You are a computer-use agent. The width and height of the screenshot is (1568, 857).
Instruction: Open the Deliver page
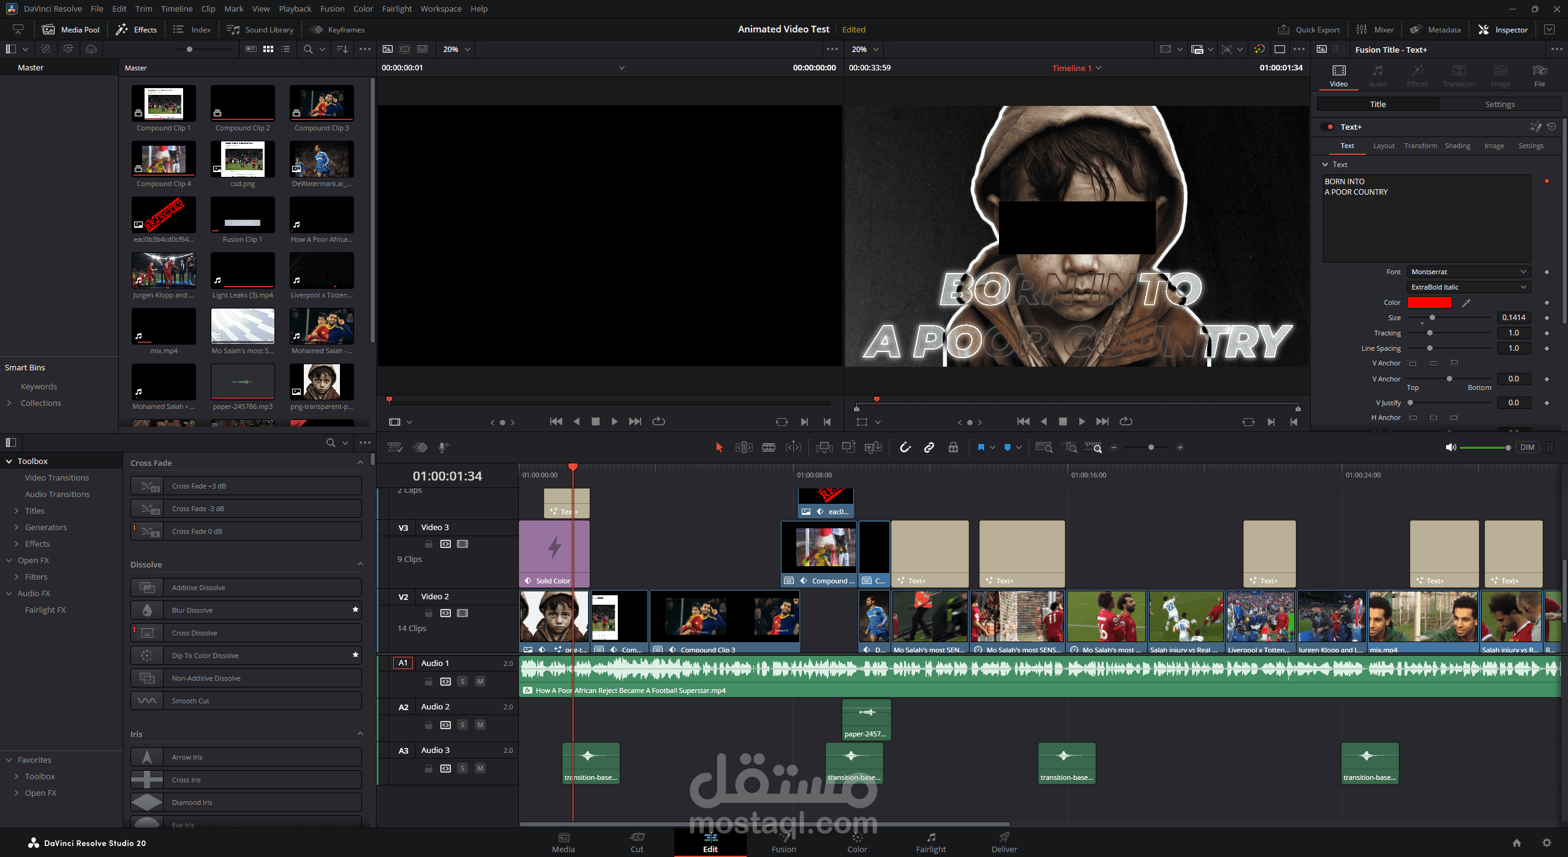[1005, 842]
